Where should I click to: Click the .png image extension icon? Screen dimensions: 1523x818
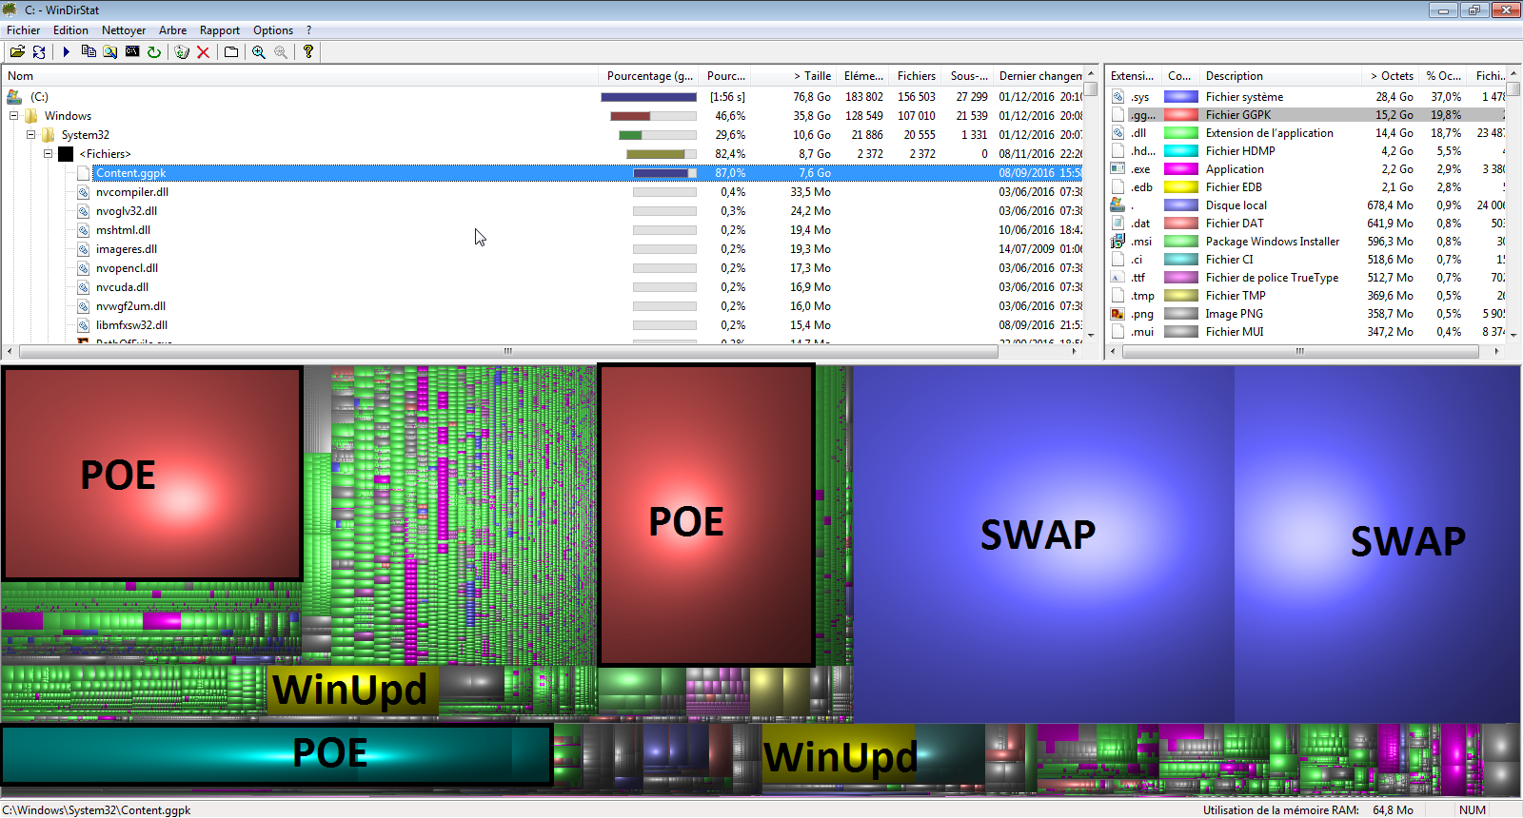(1118, 314)
